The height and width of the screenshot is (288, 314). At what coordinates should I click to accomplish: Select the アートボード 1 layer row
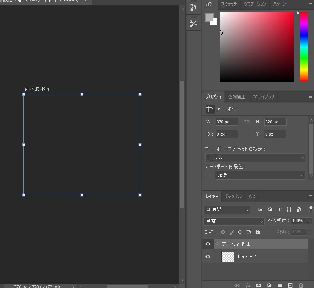pyautogui.click(x=261, y=244)
